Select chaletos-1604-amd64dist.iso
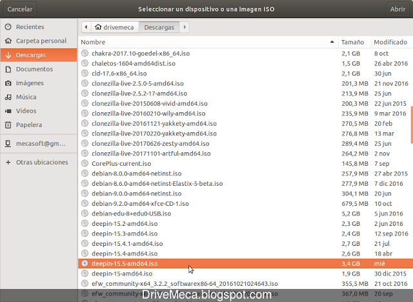 tap(245, 63)
